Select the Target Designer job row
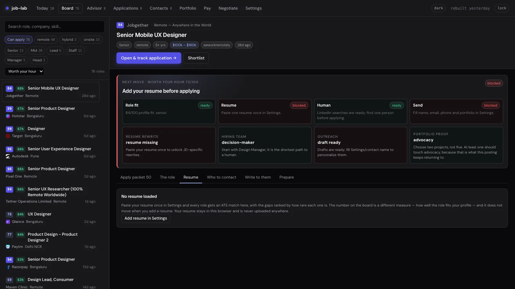The width and height of the screenshot is (515, 289). tap(51, 132)
